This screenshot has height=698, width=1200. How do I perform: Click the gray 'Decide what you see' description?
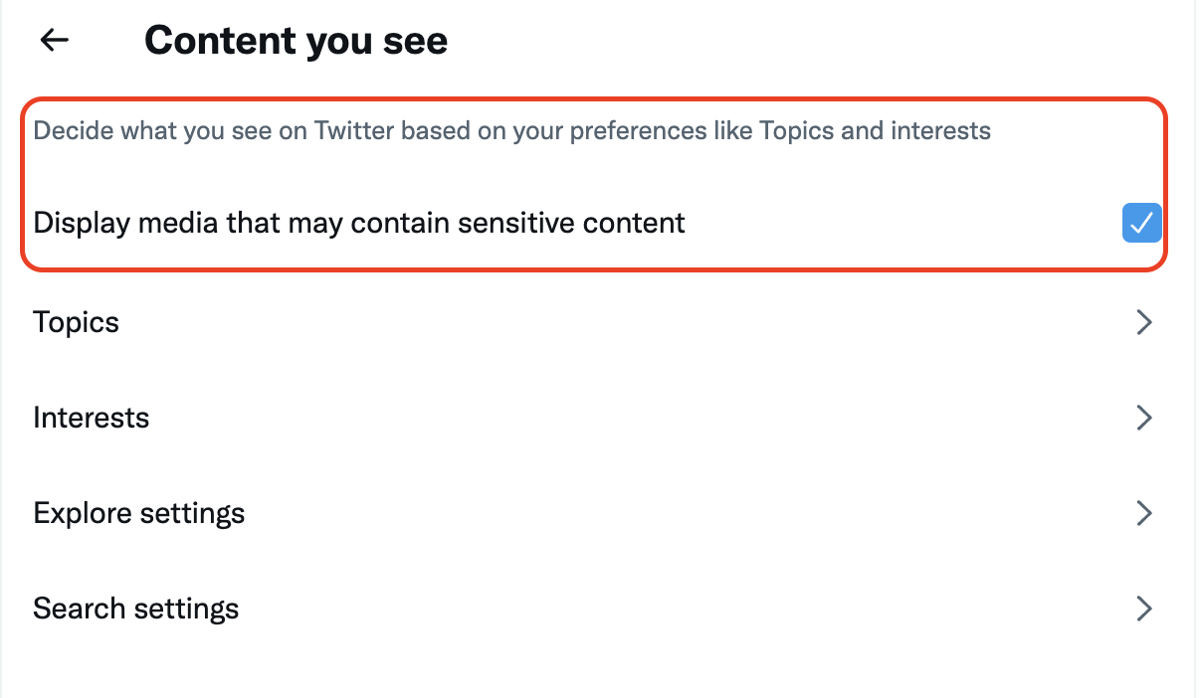512,130
